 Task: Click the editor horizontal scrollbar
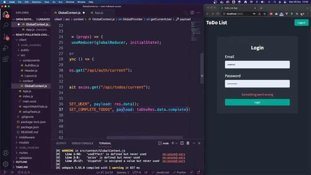click(x=145, y=137)
